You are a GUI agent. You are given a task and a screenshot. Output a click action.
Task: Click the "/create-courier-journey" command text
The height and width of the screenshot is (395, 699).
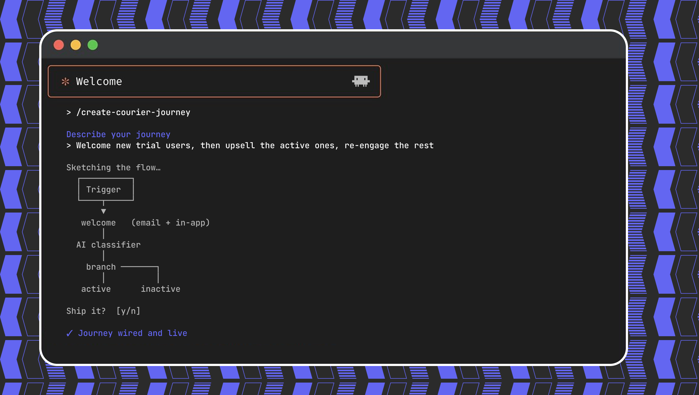point(133,112)
